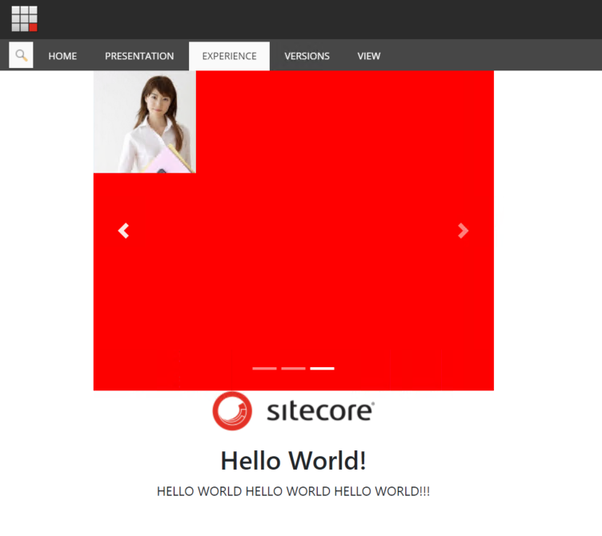The image size is (602, 536).
Task: Select the third active carousel indicator
Action: [x=322, y=368]
